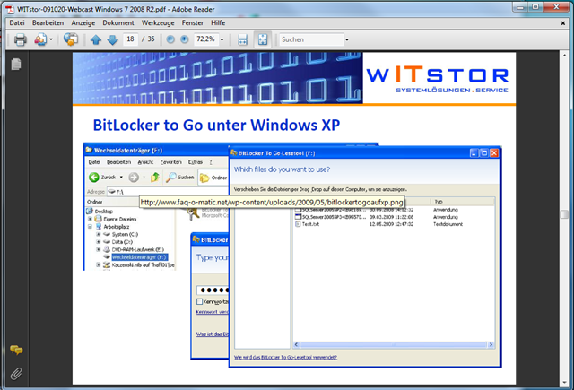Screen dimensions: 574x390
Task: Expand the System (C:) tree node
Action: click(x=98, y=234)
